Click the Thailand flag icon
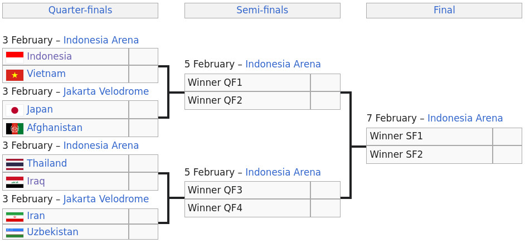 coord(14,163)
